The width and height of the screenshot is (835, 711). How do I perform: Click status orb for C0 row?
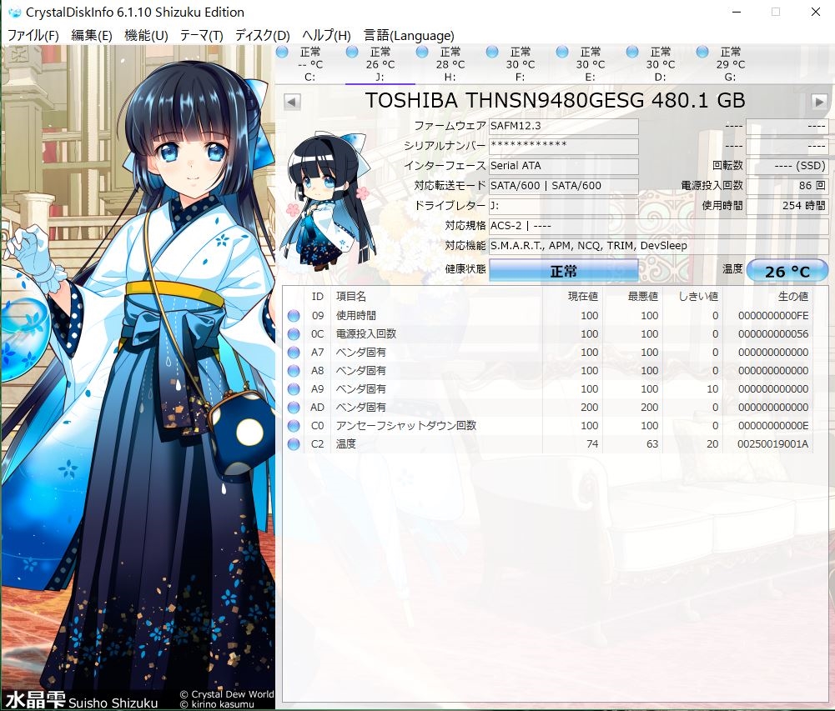[294, 426]
